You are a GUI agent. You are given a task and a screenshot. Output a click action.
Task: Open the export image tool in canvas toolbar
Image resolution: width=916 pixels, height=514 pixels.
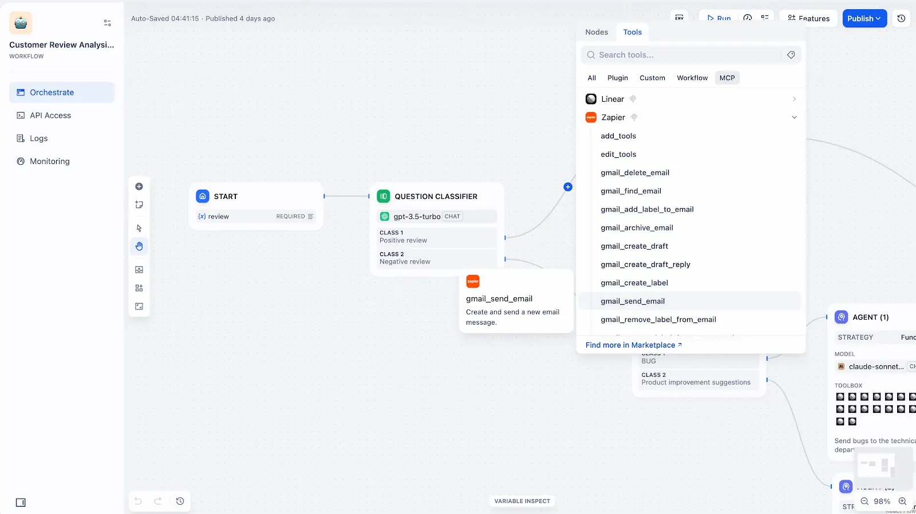tap(139, 270)
